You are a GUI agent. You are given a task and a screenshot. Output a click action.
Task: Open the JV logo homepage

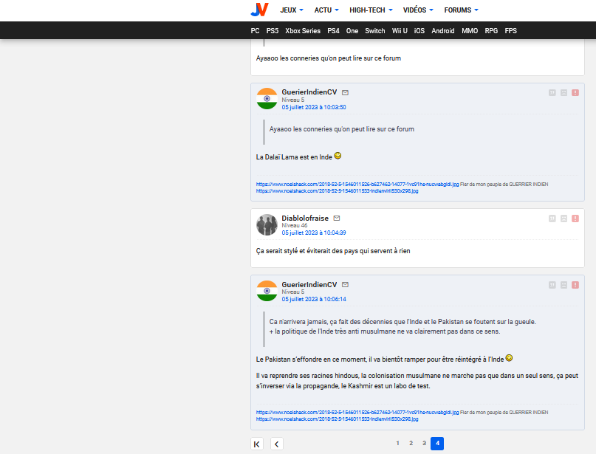point(260,10)
